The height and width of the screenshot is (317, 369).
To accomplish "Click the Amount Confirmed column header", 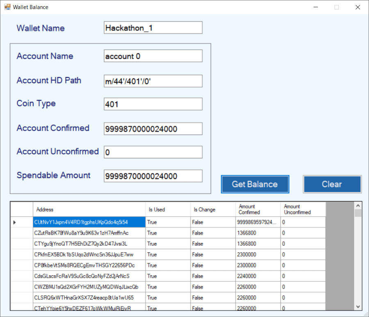I will pos(256,209).
